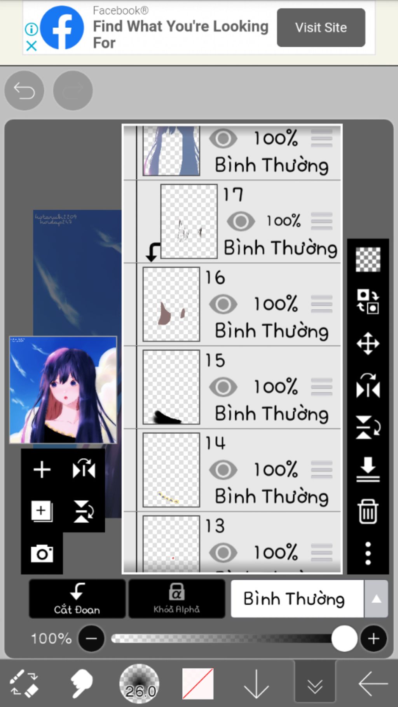Toggle visibility of layer 17
Image resolution: width=398 pixels, height=707 pixels.
coord(241,221)
